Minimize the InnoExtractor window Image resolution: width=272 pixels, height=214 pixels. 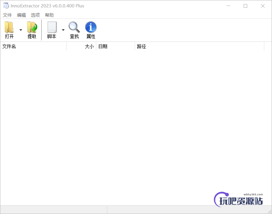[x=228, y=6]
